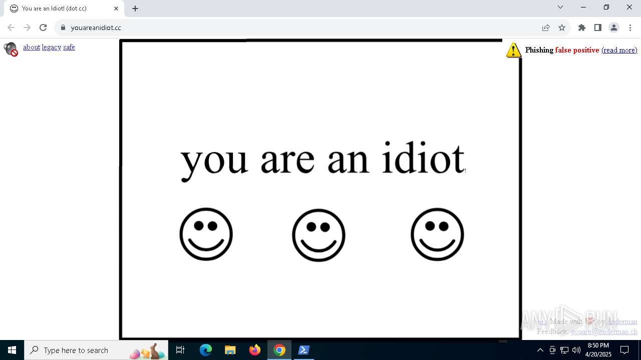Click the taskbar search box
641x360 pixels.
coord(96,350)
